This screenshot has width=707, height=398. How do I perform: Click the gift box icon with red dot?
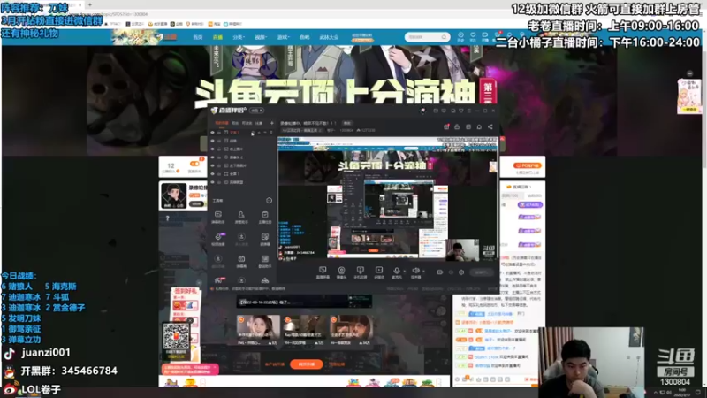tap(446, 126)
